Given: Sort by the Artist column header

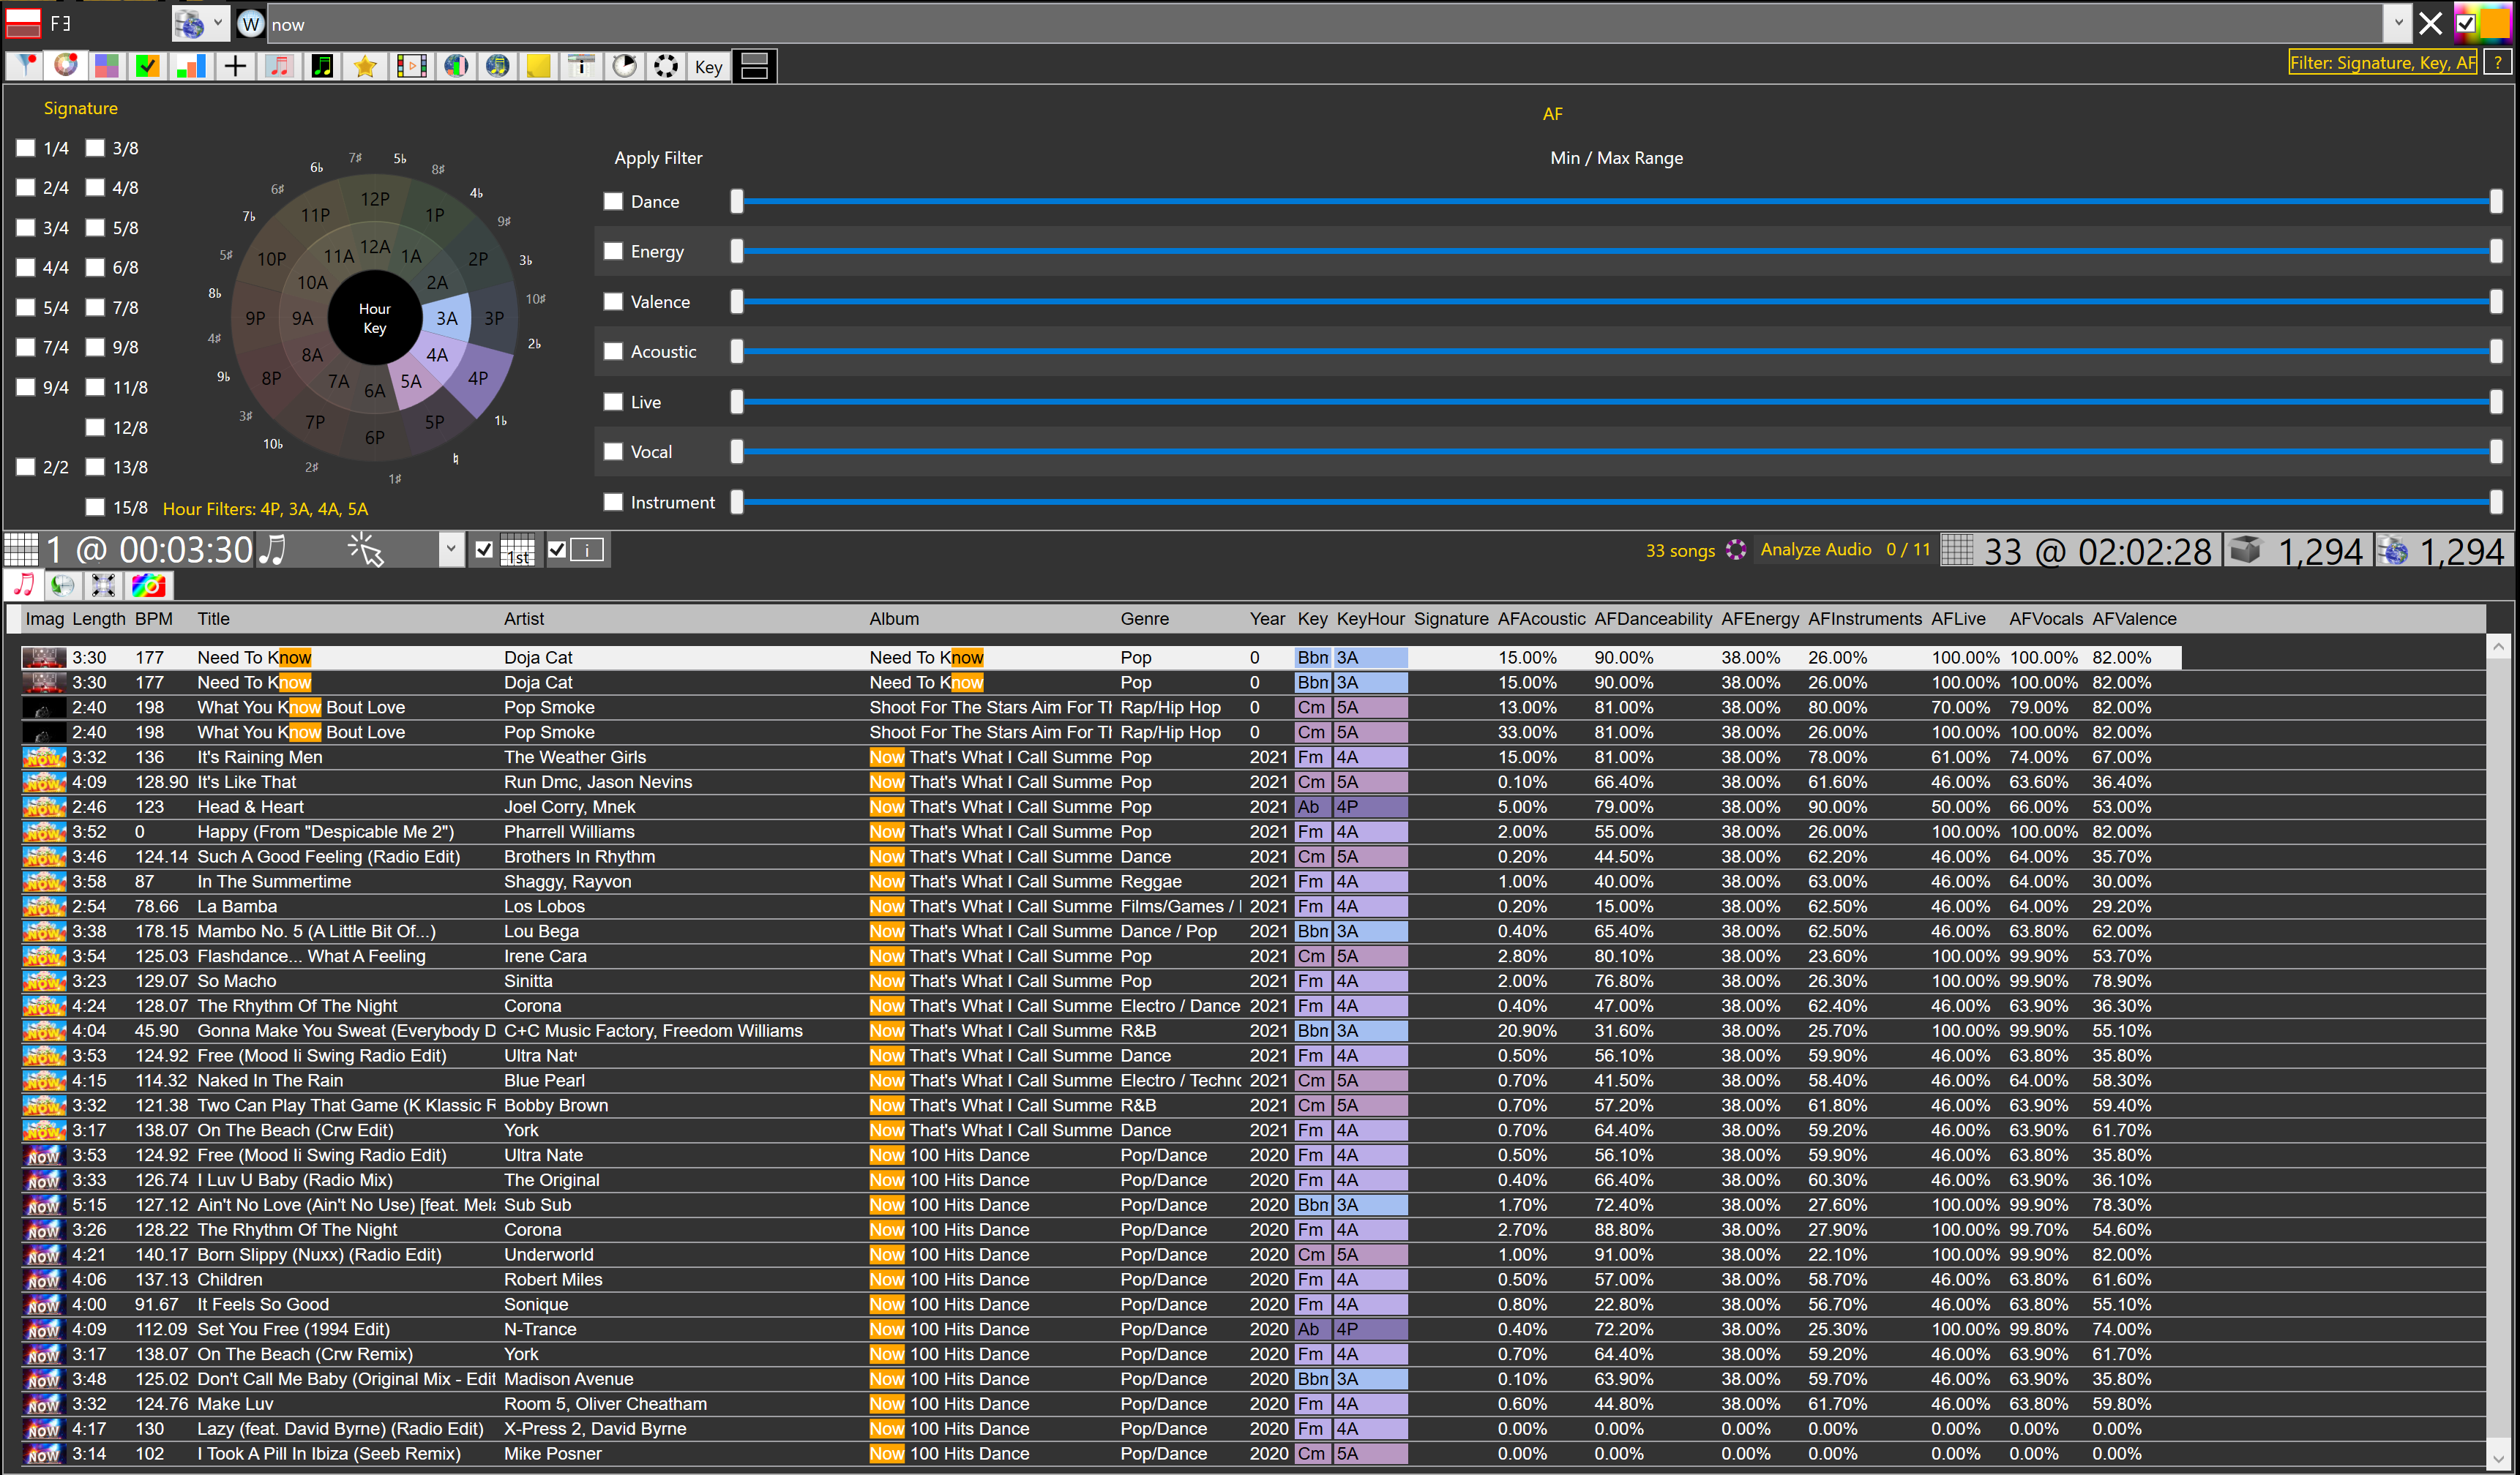Looking at the screenshot, I should click(524, 618).
